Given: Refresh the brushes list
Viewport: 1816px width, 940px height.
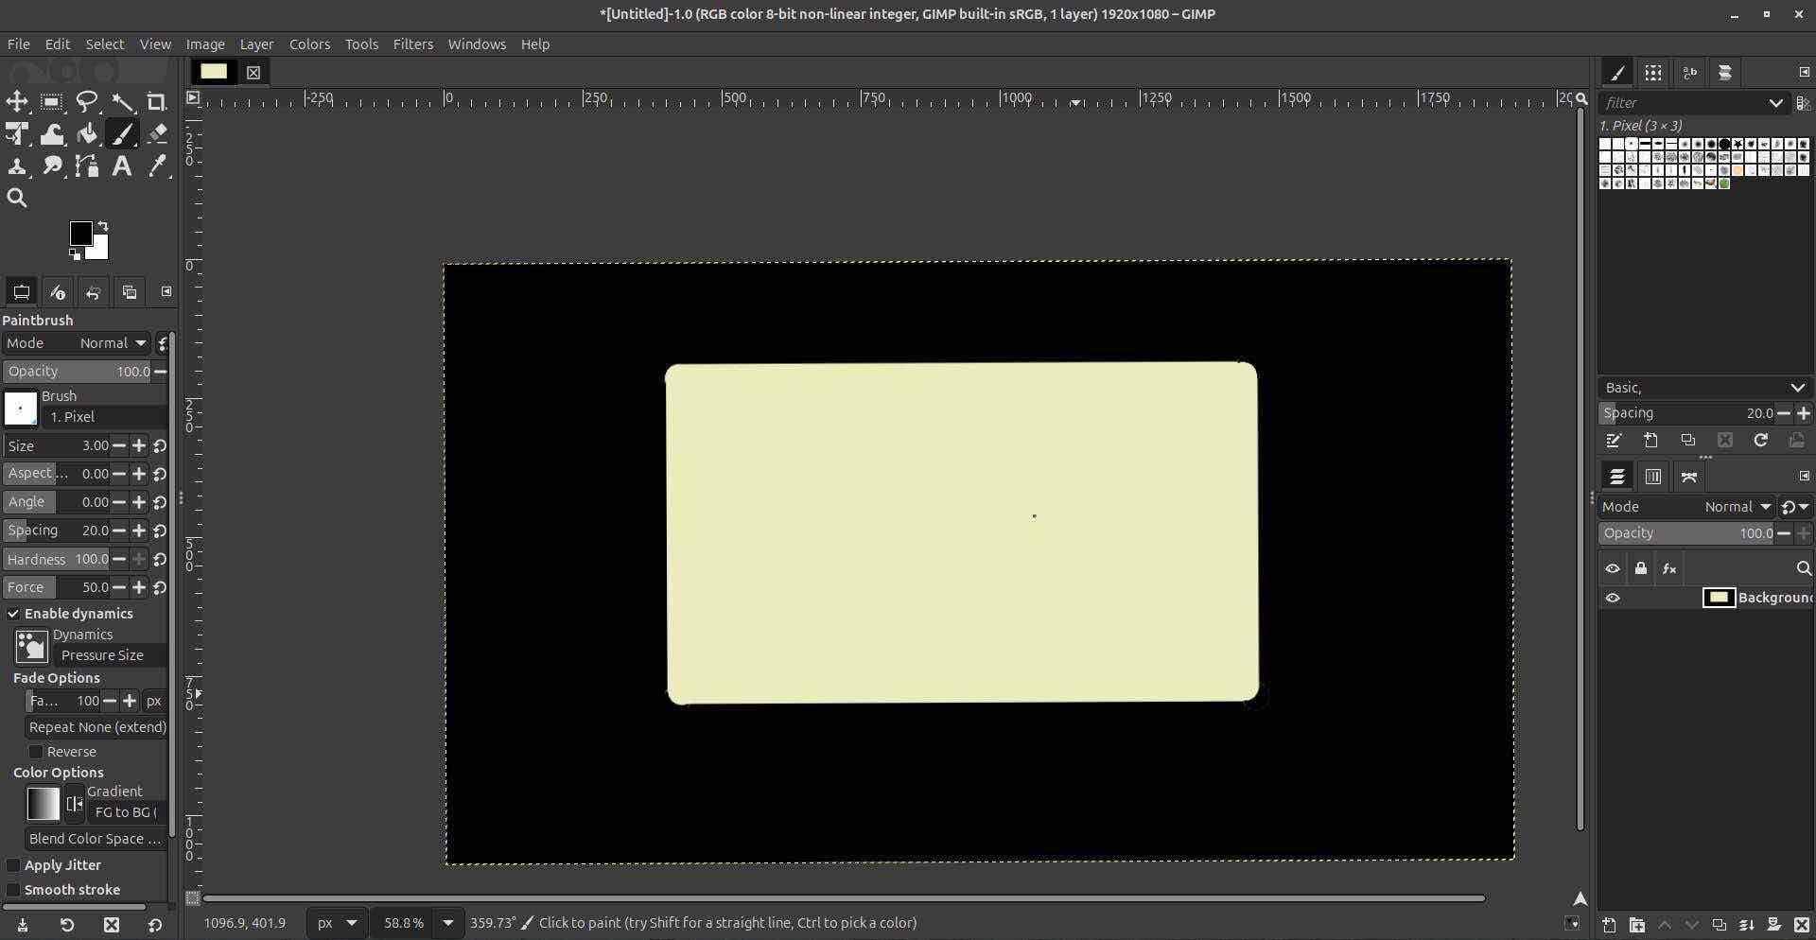Looking at the screenshot, I should [1760, 442].
